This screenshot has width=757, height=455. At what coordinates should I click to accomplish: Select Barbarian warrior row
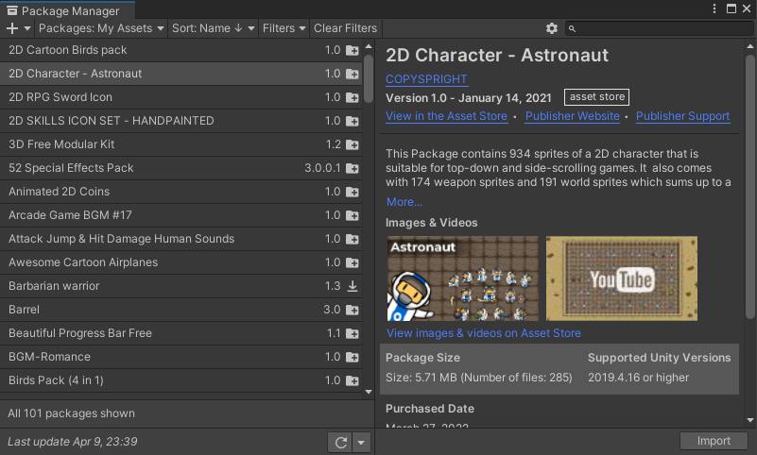[x=181, y=286]
